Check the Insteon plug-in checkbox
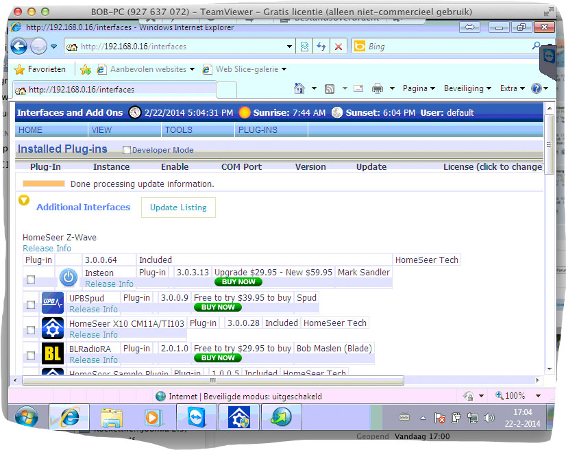 [31, 279]
